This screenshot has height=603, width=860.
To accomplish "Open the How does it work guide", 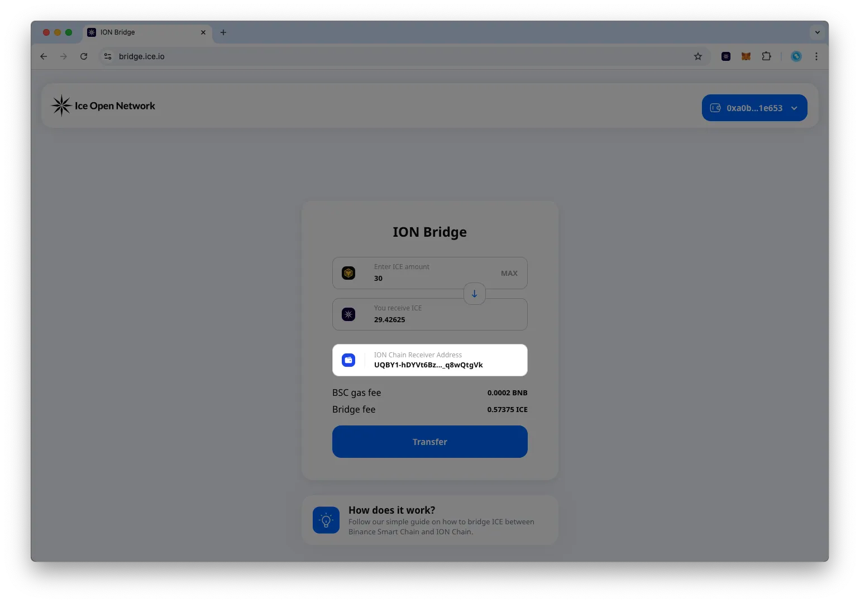I will pos(430,520).
